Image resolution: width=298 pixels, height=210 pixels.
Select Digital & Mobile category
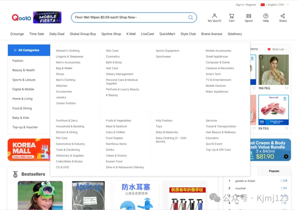click(x=23, y=89)
